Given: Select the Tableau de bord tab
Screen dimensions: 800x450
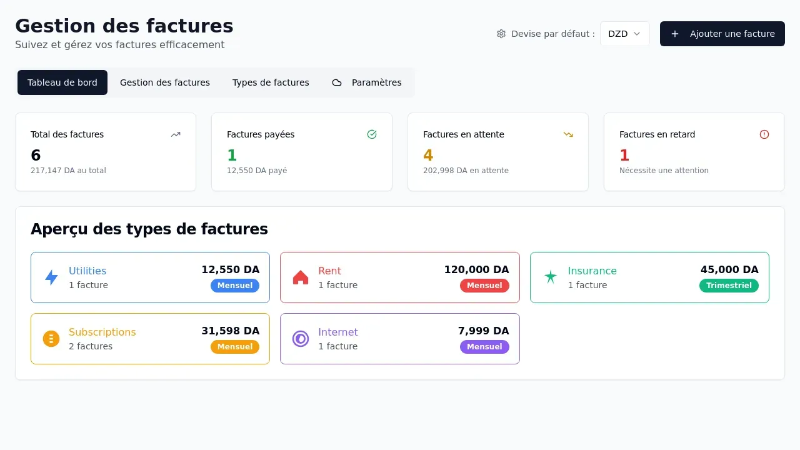Looking at the screenshot, I should tap(62, 82).
